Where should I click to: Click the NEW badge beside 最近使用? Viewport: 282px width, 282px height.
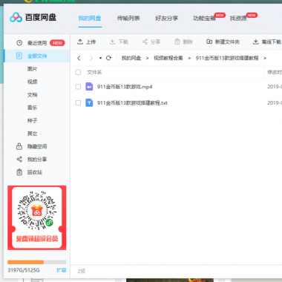coord(57,43)
